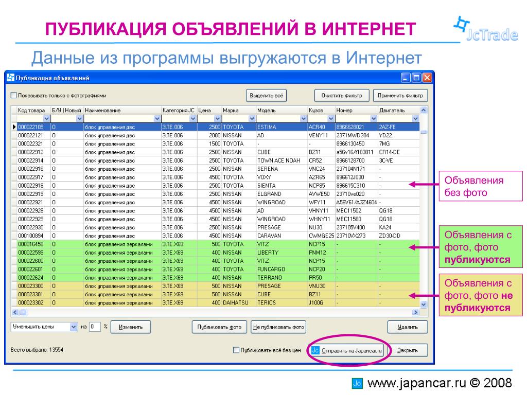Click 'Выделить всё' button

266,95
